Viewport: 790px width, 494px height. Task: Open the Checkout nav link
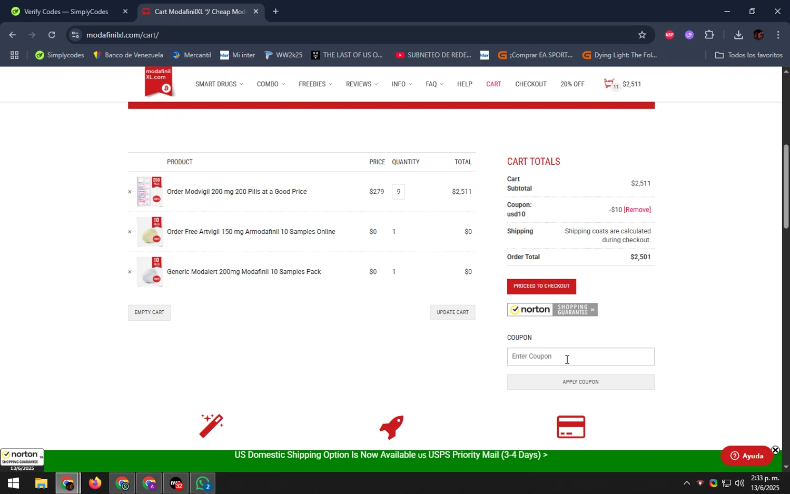coord(531,84)
